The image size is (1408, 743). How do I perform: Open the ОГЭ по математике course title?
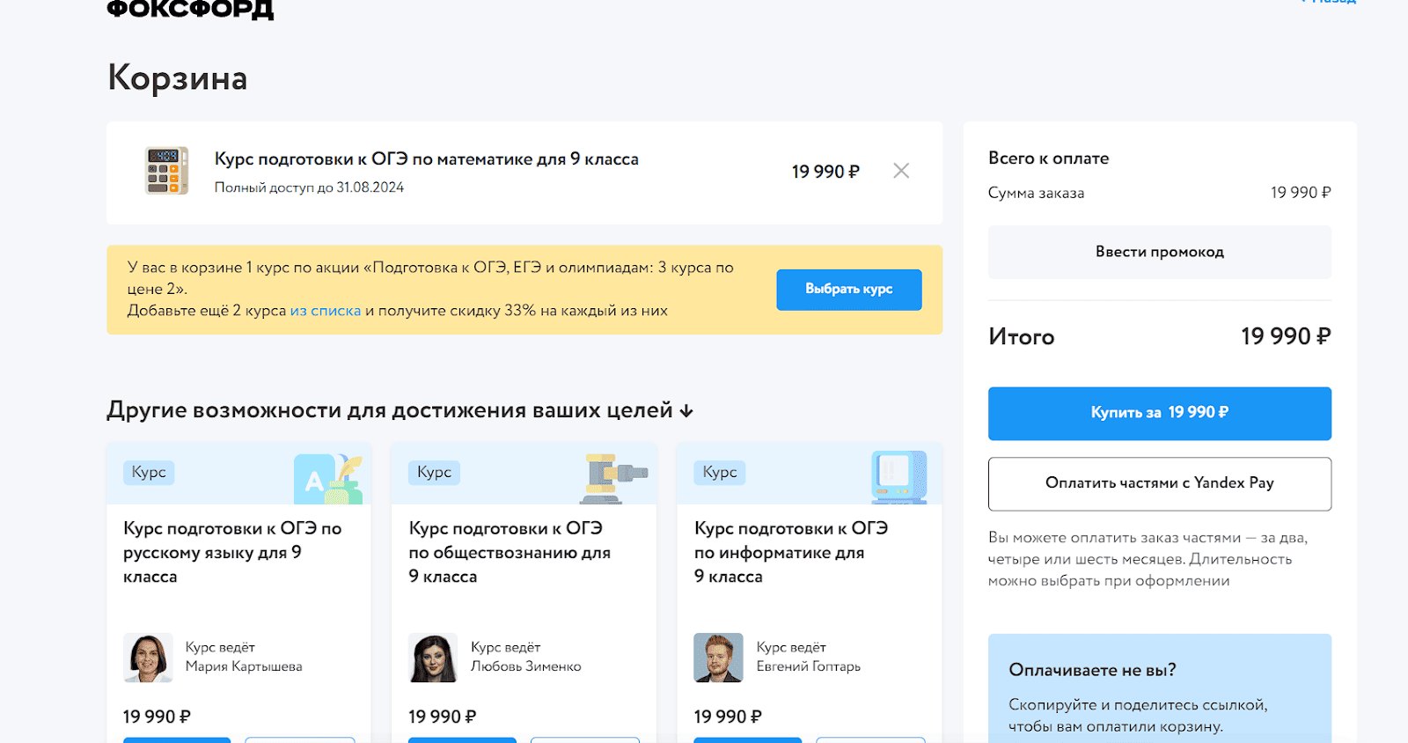426,159
